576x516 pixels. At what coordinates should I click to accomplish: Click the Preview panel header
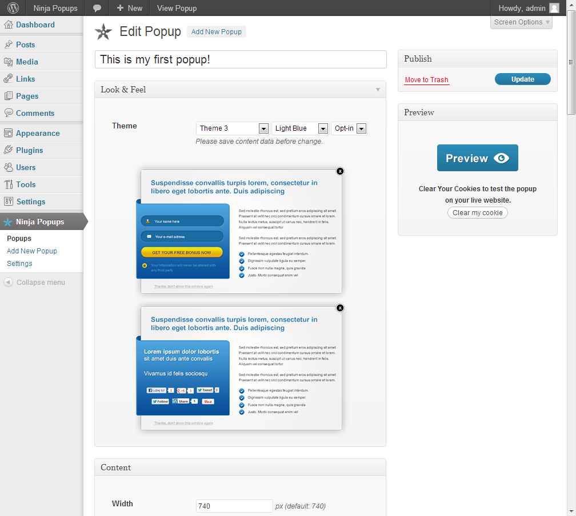click(478, 112)
